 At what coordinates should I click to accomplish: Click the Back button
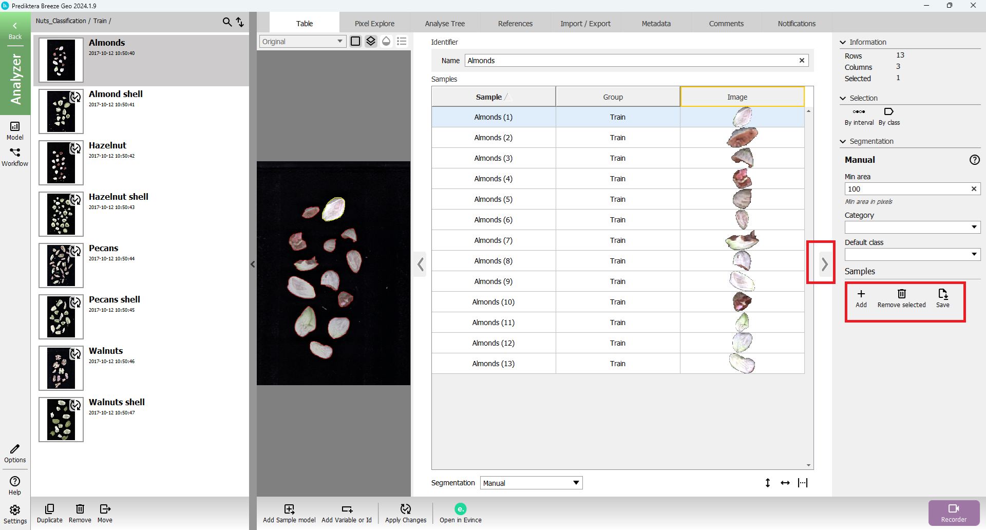15,30
